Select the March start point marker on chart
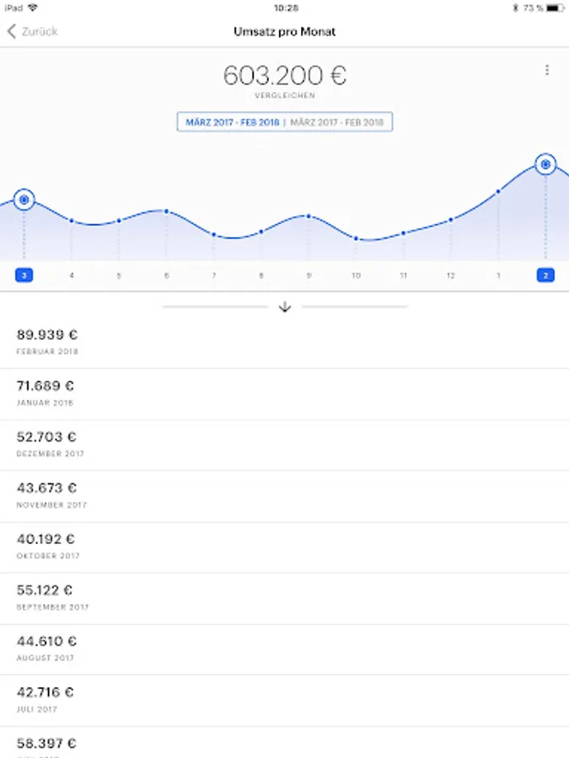Screen dimensions: 569x758 pyautogui.click(x=24, y=200)
